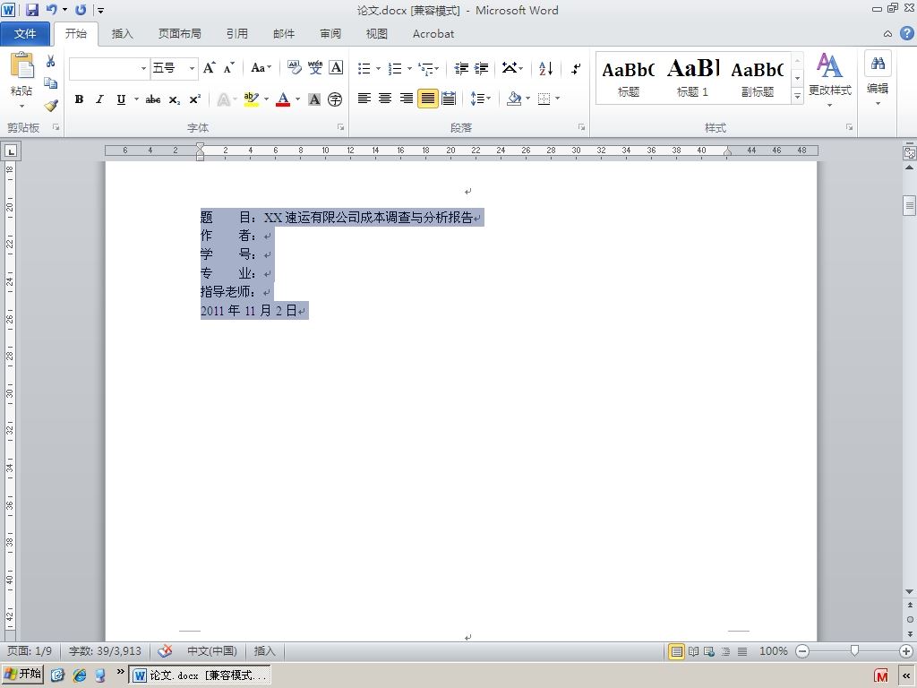
Task: Open Internet Explorer from the taskbar
Action: coord(79,675)
